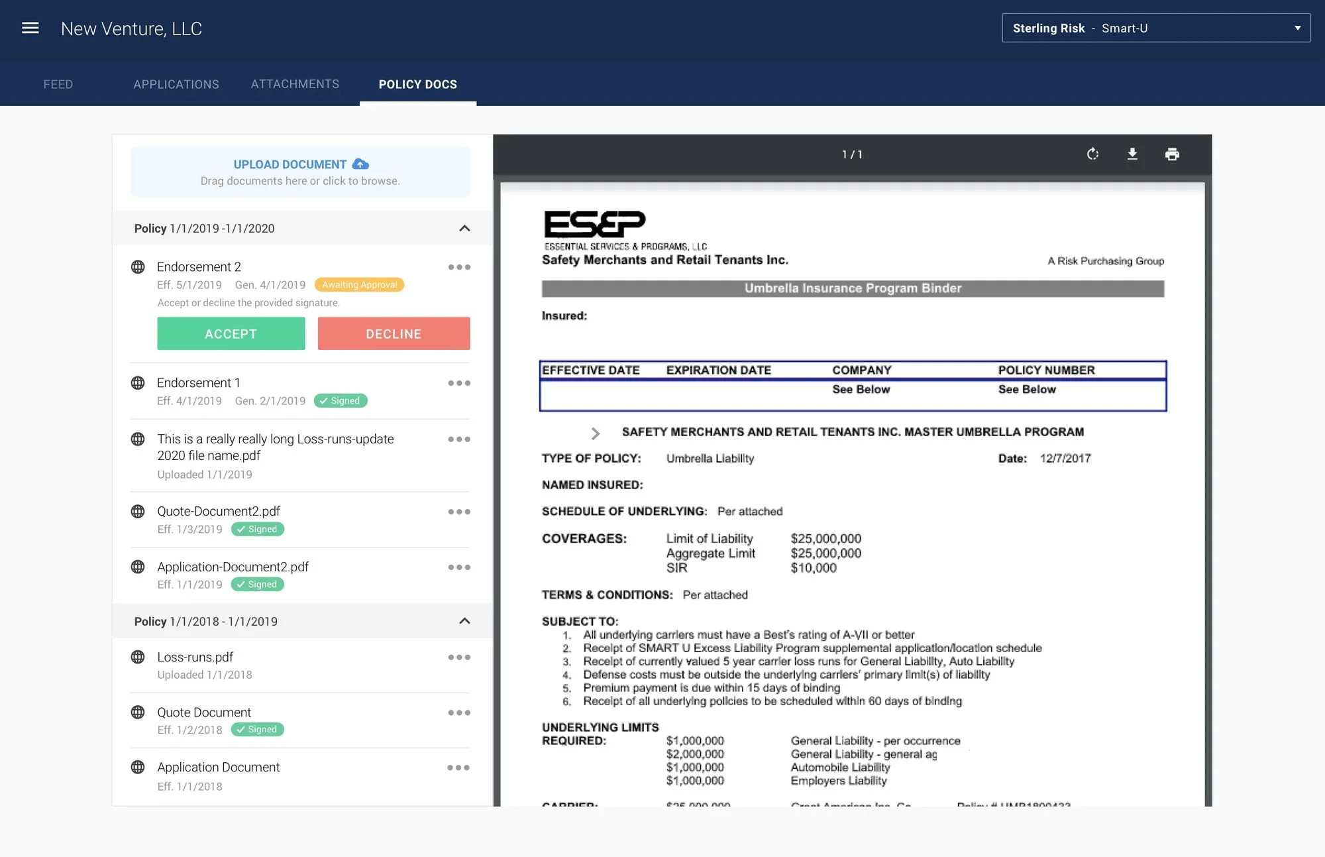Open more options for Application Document
Image resolution: width=1325 pixels, height=857 pixels.
point(458,768)
